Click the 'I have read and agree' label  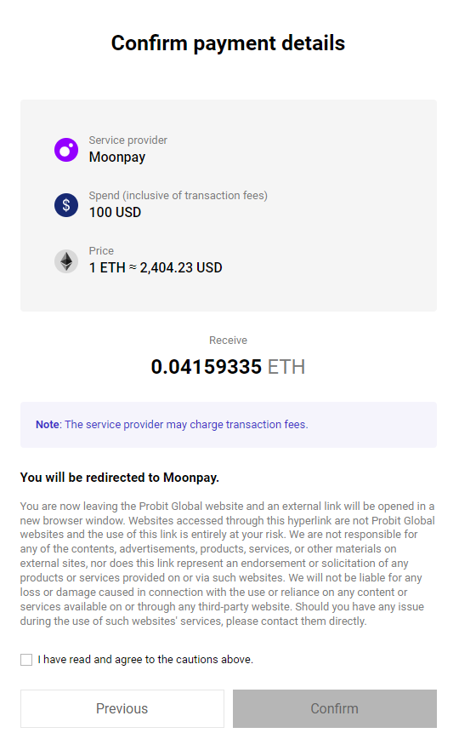[145, 660]
